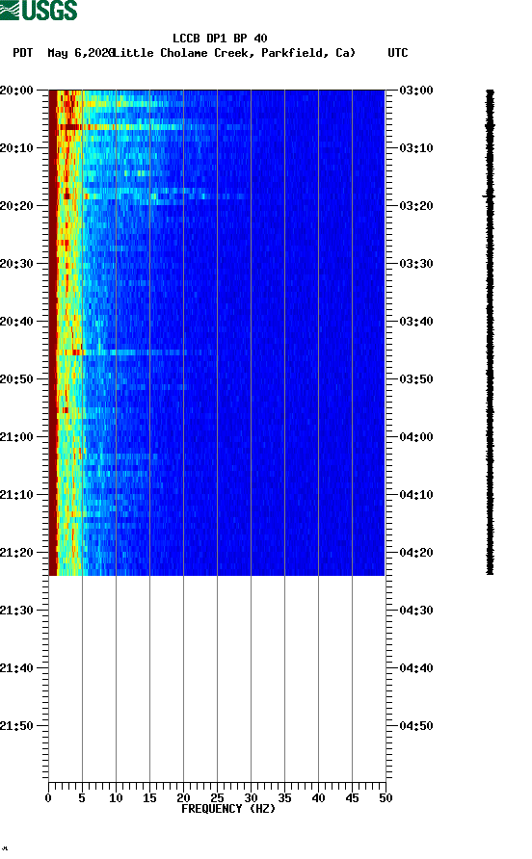The width and height of the screenshot is (532, 859).
Task: Click the '45' frequency axis tick label
Action: (x=352, y=798)
